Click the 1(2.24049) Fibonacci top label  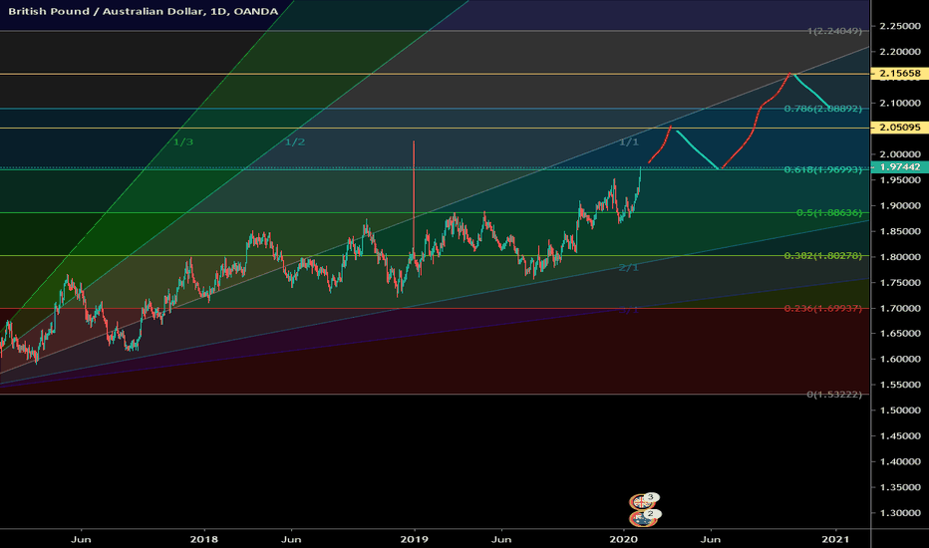[x=834, y=31]
